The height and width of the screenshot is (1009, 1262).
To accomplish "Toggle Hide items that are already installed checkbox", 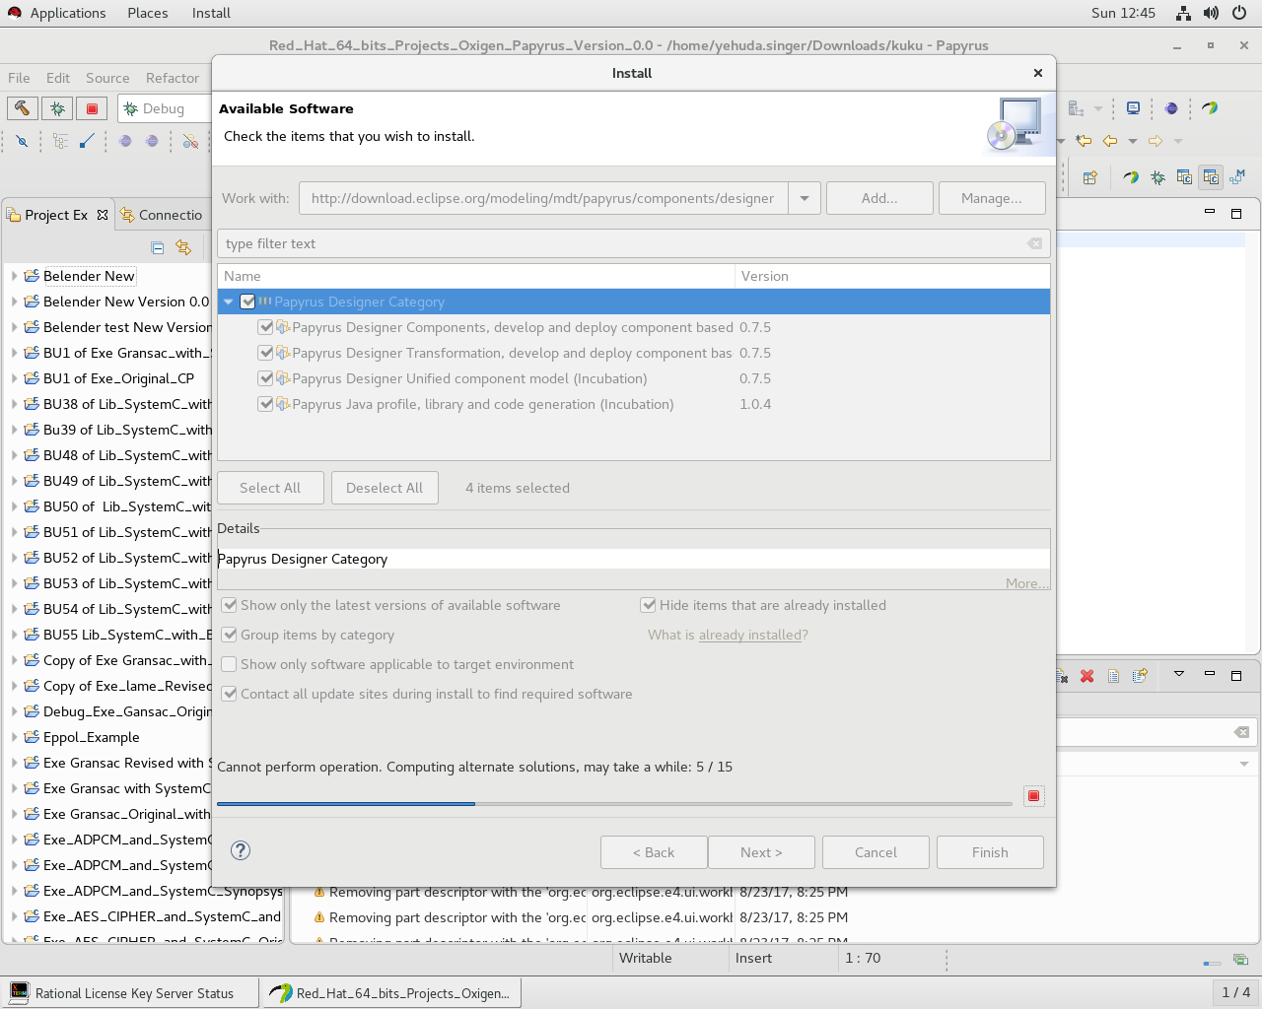I will [649, 605].
